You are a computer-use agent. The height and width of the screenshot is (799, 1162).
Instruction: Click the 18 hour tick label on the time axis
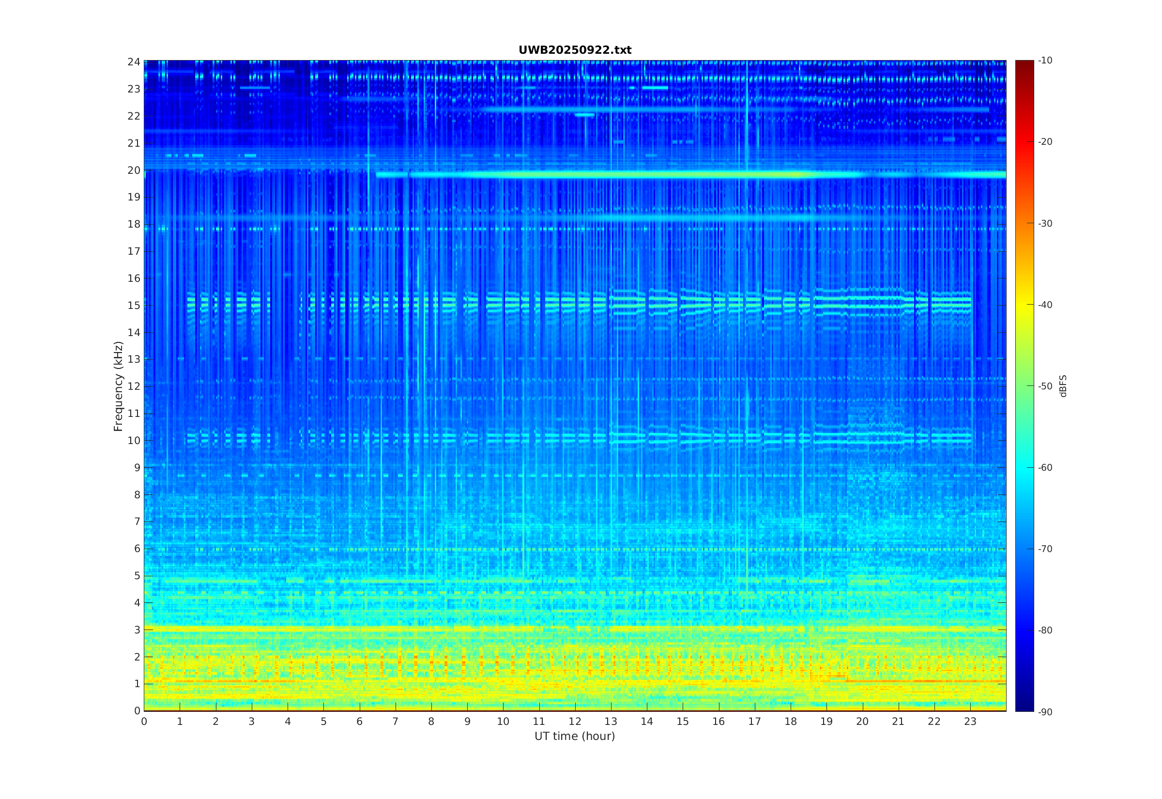click(791, 722)
